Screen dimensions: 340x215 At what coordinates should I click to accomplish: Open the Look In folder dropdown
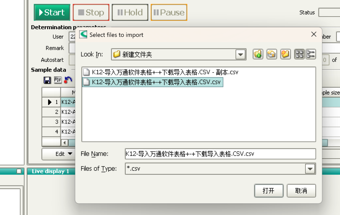point(241,54)
